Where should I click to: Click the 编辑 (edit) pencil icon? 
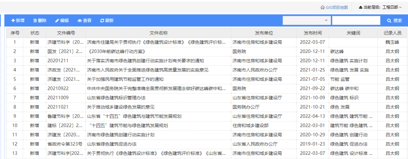57,21
